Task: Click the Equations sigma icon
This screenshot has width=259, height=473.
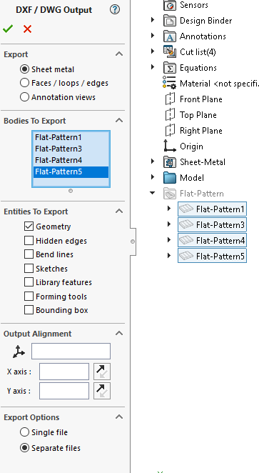Action: tap(170, 68)
